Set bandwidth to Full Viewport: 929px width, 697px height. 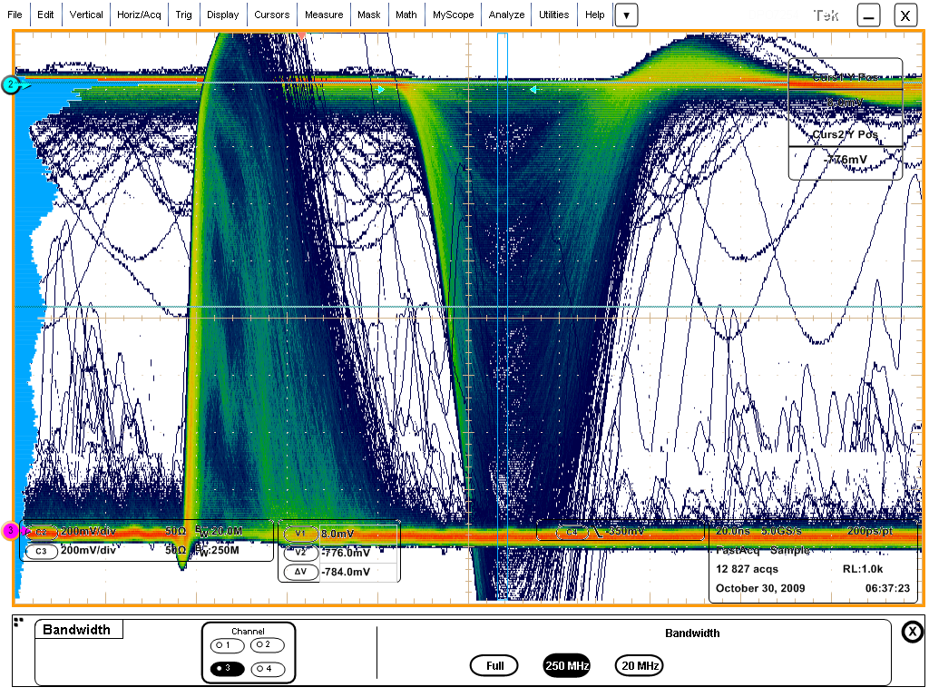tap(494, 665)
